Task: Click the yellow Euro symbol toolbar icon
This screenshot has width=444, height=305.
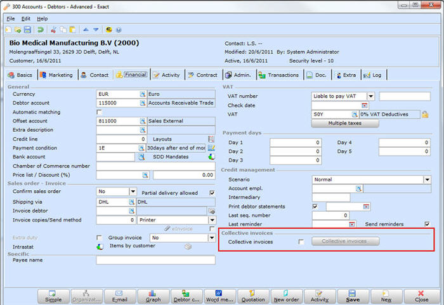Action: 108,29
